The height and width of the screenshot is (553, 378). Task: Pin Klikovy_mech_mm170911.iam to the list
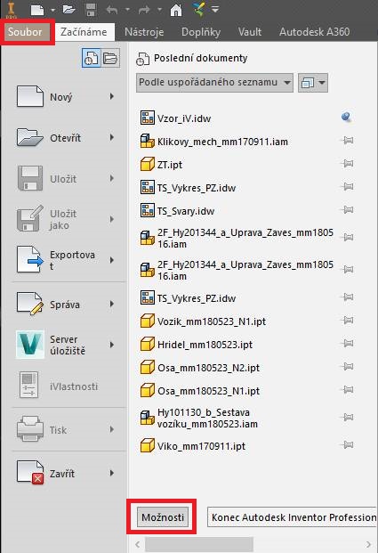pos(348,141)
